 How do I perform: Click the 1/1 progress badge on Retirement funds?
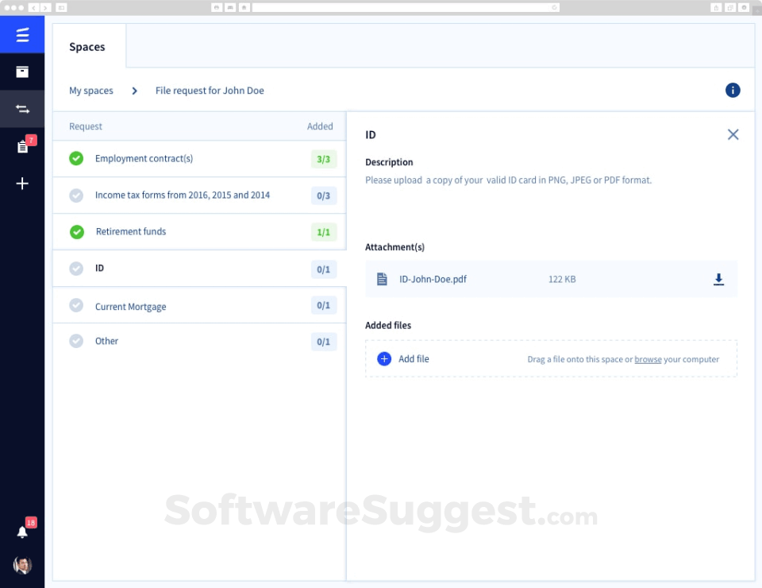click(x=323, y=232)
